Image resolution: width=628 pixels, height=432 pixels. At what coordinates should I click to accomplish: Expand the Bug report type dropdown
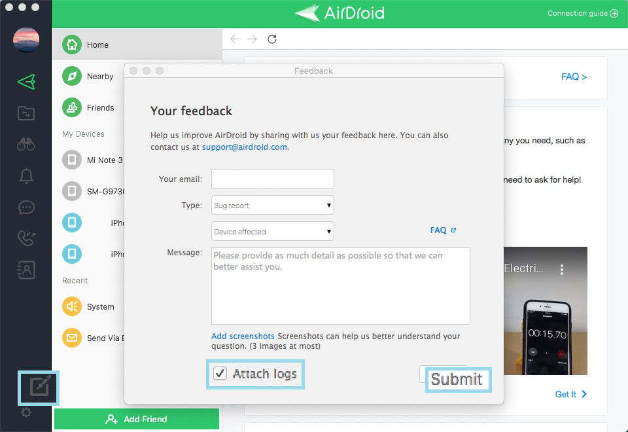[272, 206]
